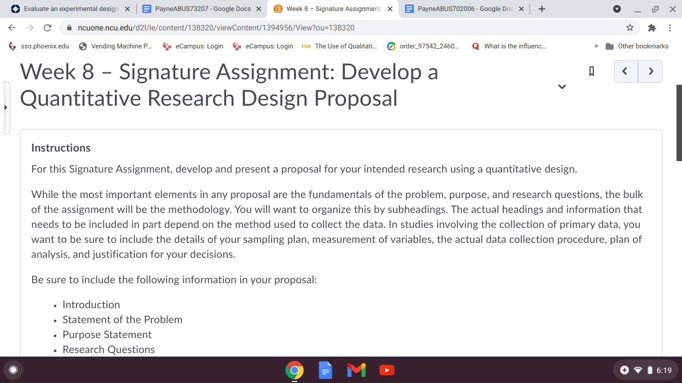Open What is the influenc... bookmark
The image size is (682, 383).
(x=509, y=46)
